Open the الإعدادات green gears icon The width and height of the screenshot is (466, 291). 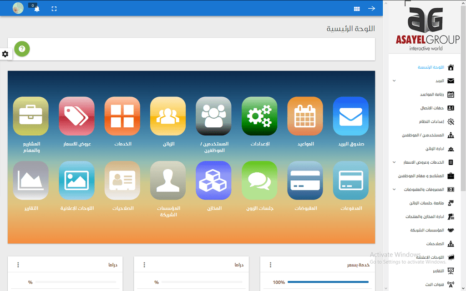(x=259, y=116)
